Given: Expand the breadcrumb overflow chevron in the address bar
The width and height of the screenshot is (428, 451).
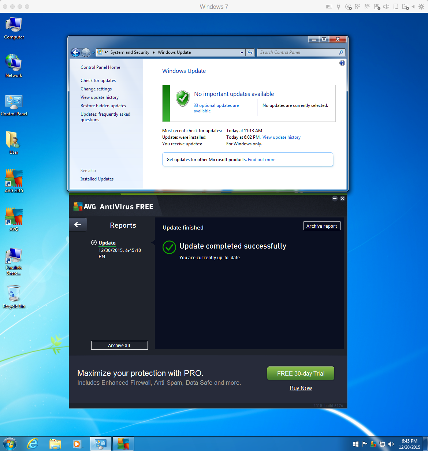Looking at the screenshot, I should pos(107,52).
